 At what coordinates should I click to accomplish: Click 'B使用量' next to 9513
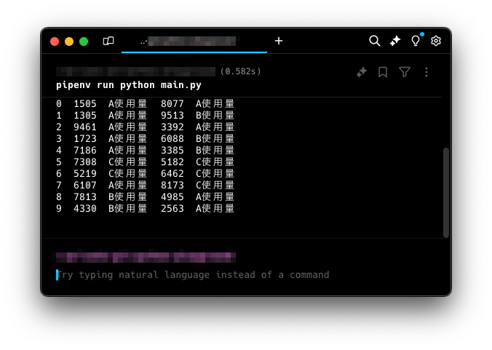coord(215,115)
